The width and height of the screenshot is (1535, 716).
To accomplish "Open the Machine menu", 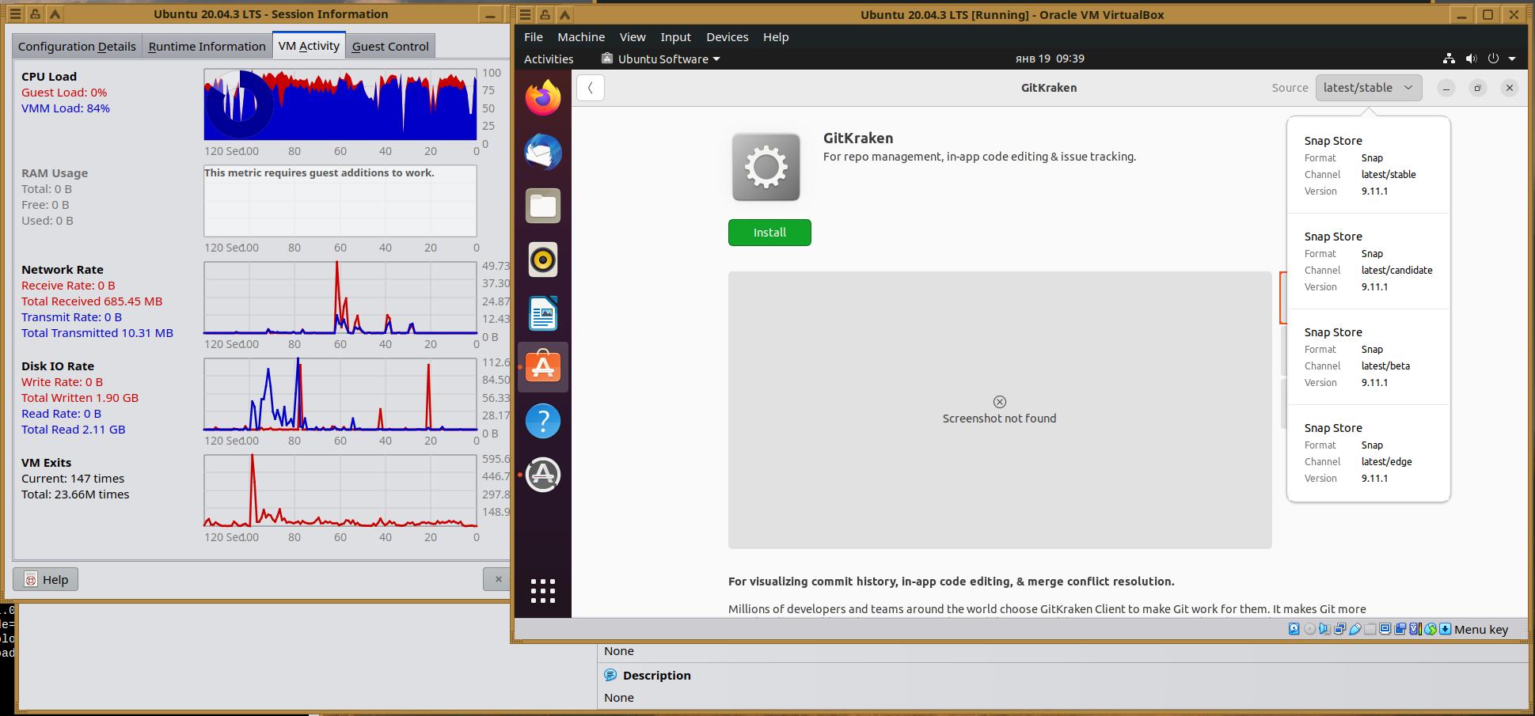I will (581, 37).
